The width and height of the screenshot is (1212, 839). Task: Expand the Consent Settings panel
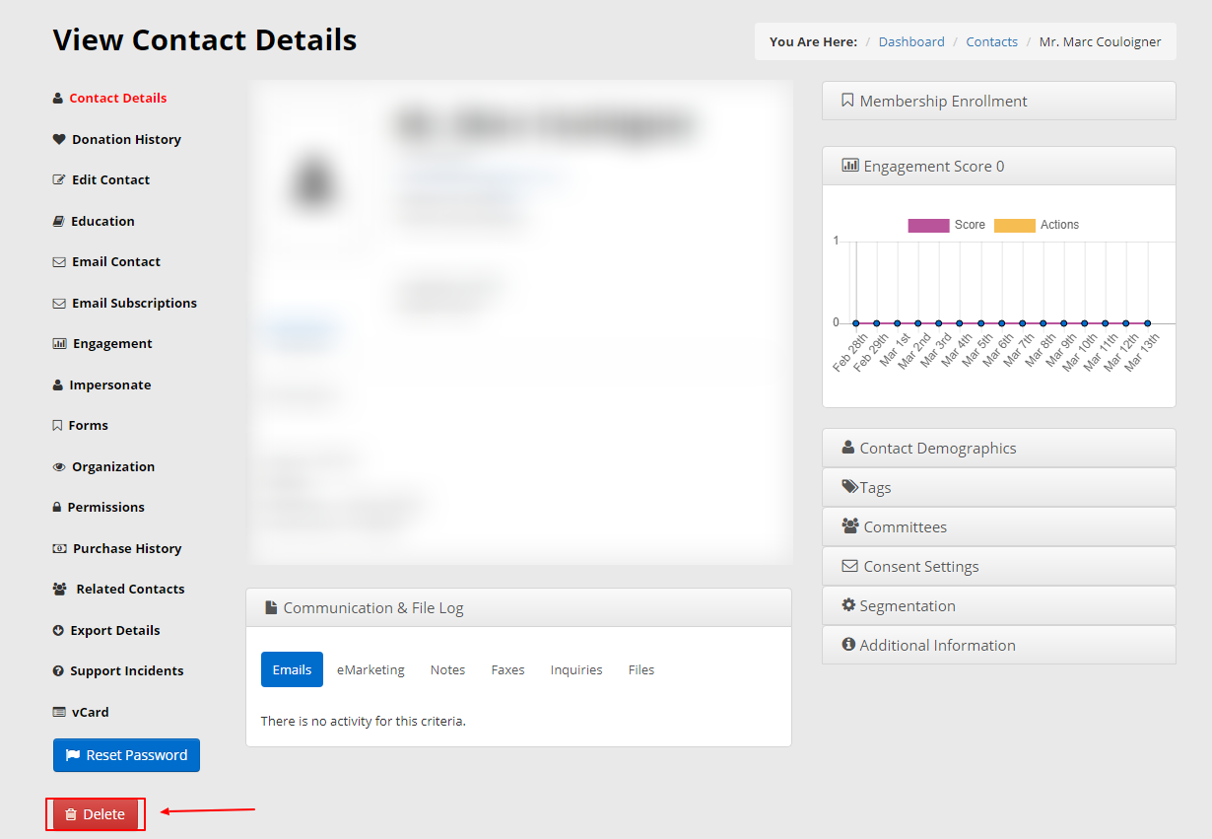pos(998,566)
